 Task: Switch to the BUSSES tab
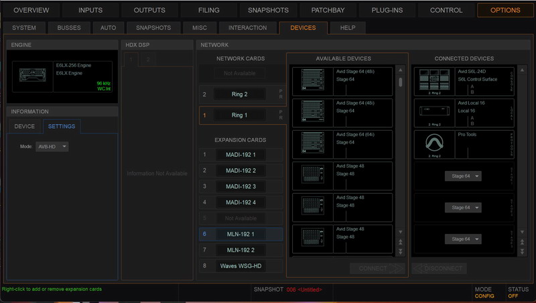click(x=68, y=27)
